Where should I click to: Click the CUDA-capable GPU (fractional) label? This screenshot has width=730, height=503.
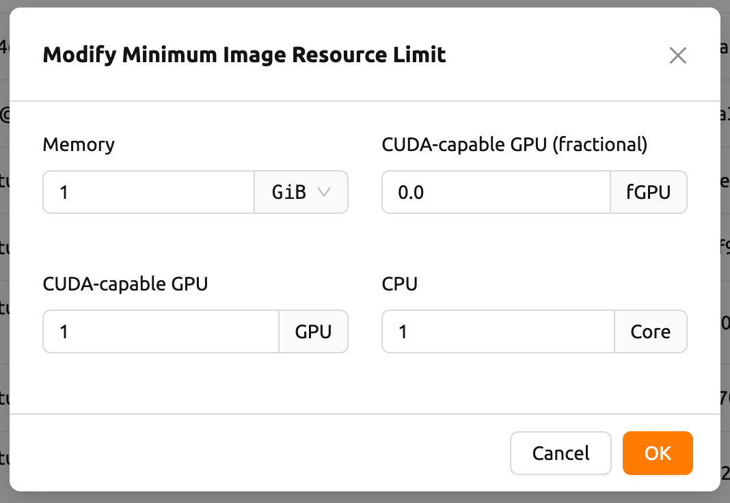pos(514,144)
